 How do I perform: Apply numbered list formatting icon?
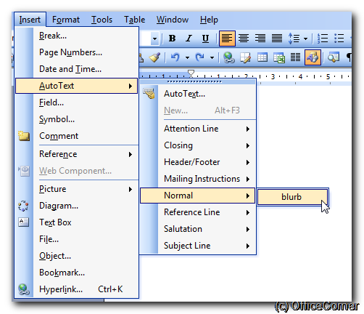[x=323, y=39]
